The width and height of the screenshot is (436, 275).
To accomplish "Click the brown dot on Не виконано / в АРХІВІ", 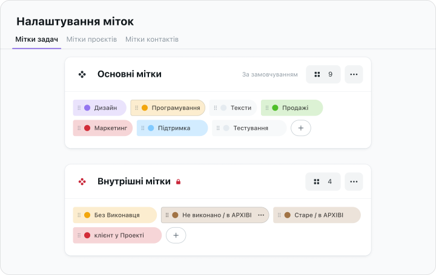I will click(175, 215).
